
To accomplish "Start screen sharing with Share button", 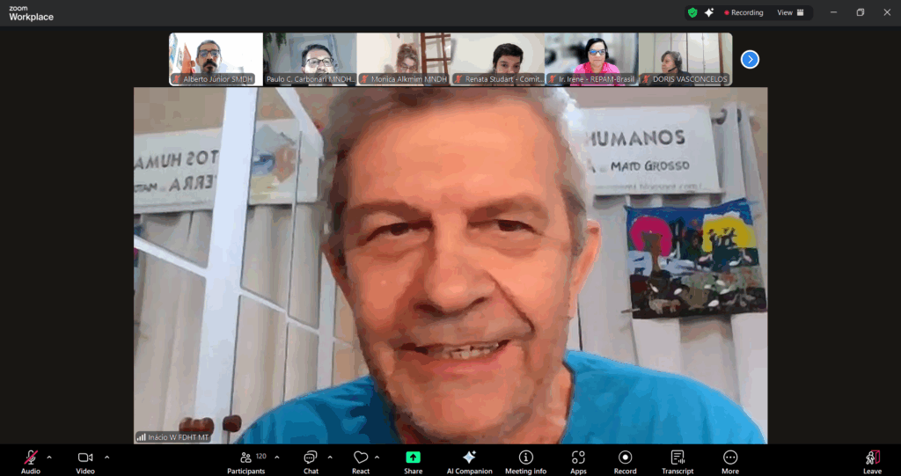I will (413, 458).
